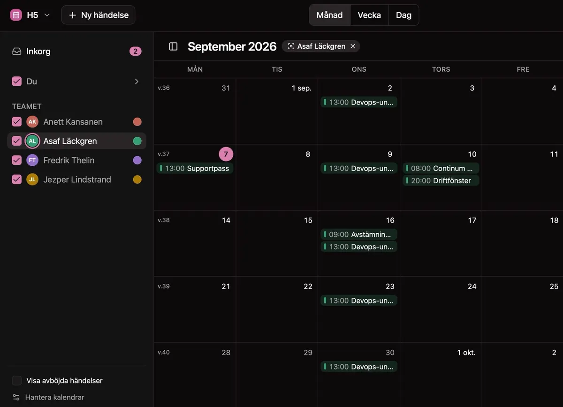Open the 13:00 Supportpass event

pyautogui.click(x=195, y=168)
